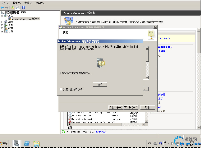
Task: Click wizard summary scroll down arrow
Action: tap(147, 78)
